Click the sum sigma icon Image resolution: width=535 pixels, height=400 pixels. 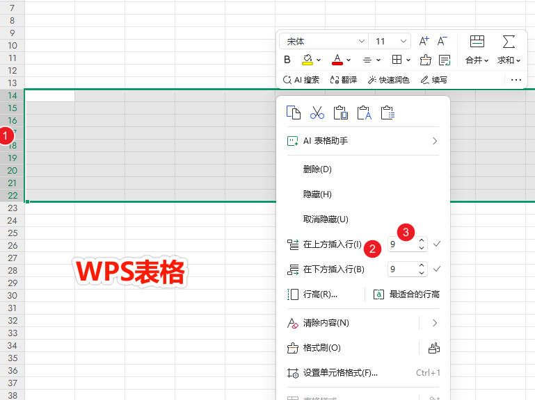tap(509, 41)
